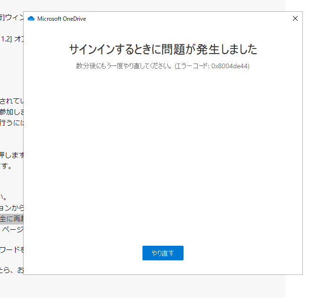Click the heading サインインするときに問題が発生しました
The height and width of the screenshot is (298, 334).
click(x=163, y=49)
